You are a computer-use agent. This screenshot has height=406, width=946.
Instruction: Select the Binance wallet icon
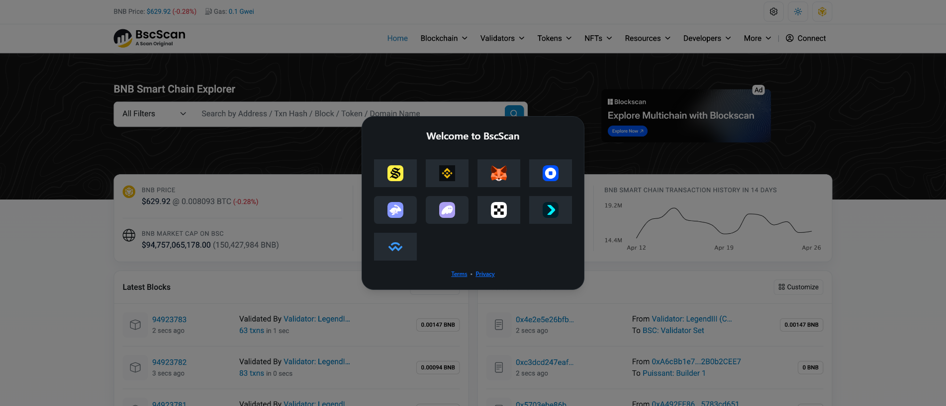(x=447, y=173)
